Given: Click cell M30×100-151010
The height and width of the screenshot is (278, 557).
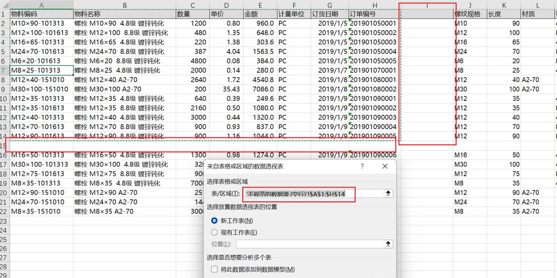Looking at the screenshot, I should 41,89.
